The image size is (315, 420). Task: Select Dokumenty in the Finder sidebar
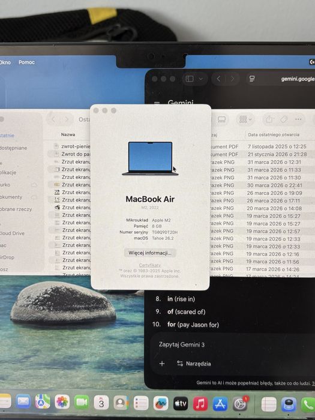11,197
